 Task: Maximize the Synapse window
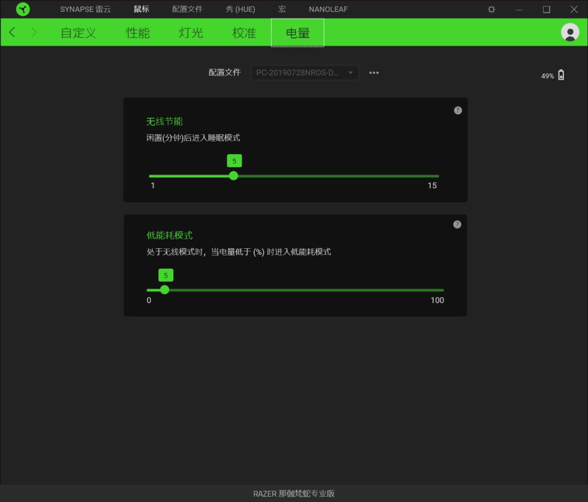[547, 10]
